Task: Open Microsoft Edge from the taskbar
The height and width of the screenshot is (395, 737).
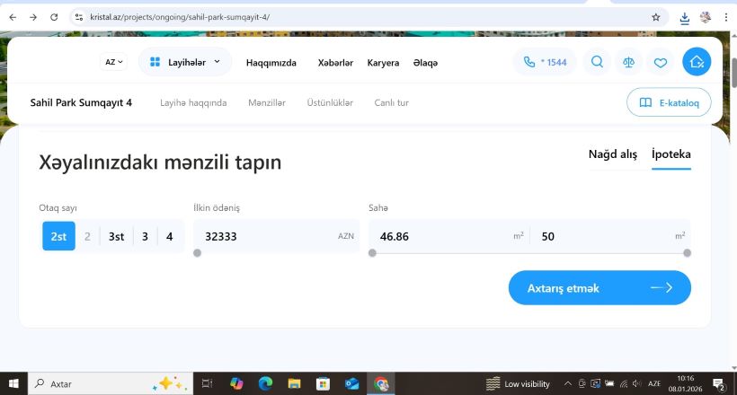Action: 265,383
